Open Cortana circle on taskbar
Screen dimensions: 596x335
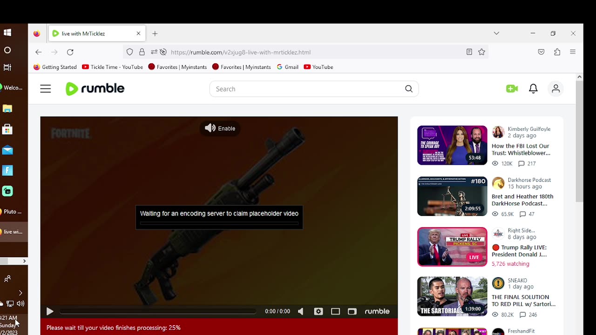pyautogui.click(x=7, y=50)
